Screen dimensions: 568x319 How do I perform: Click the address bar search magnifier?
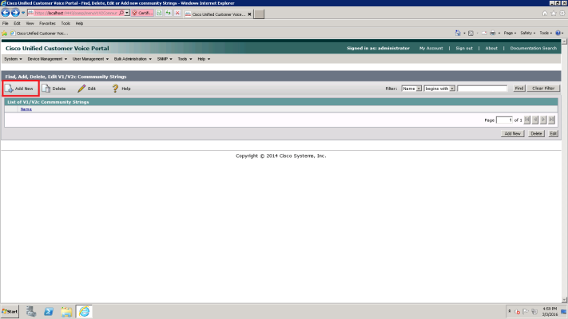click(121, 13)
